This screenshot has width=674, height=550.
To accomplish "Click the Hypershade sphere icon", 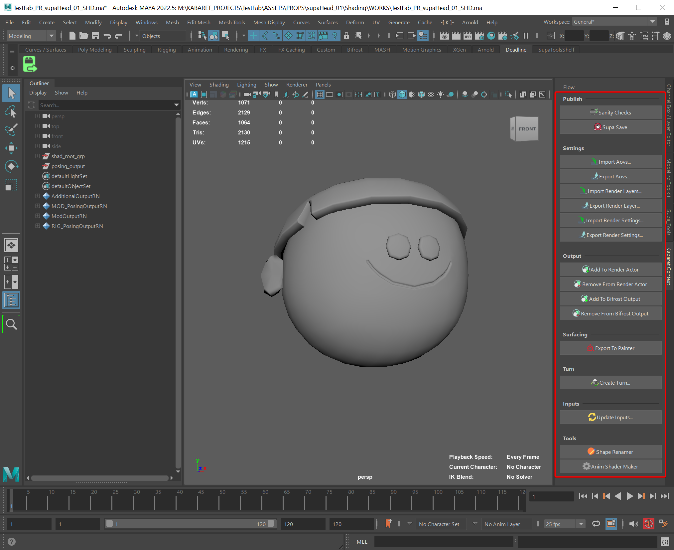I will click(491, 36).
